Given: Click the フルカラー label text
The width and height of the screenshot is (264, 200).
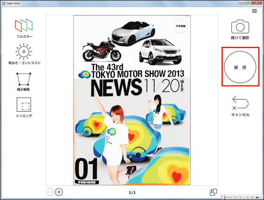Looking at the screenshot, I should coord(25,36).
